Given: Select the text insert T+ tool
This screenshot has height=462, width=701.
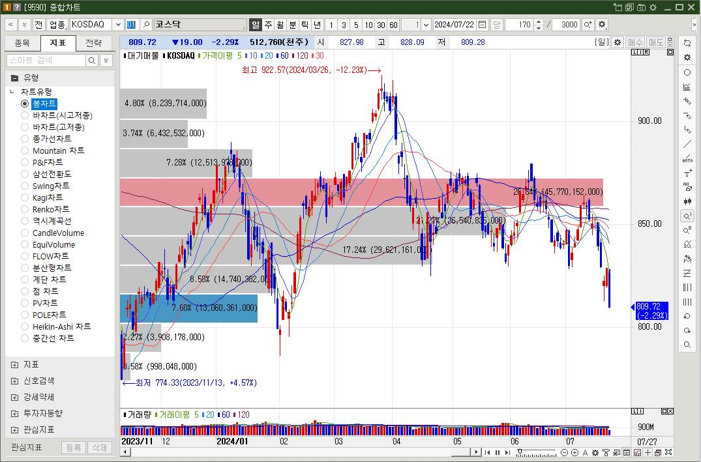Looking at the screenshot, I should coord(687,173).
